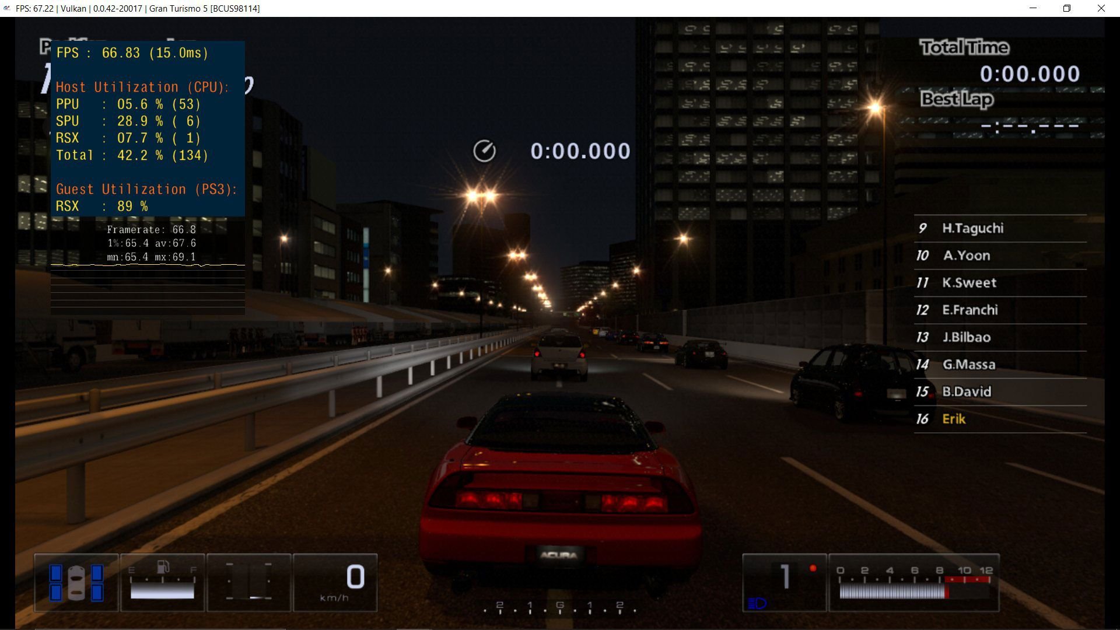The image size is (1120, 630).
Task: Click the Host Utilization (CPU) heading
Action: click(x=142, y=87)
